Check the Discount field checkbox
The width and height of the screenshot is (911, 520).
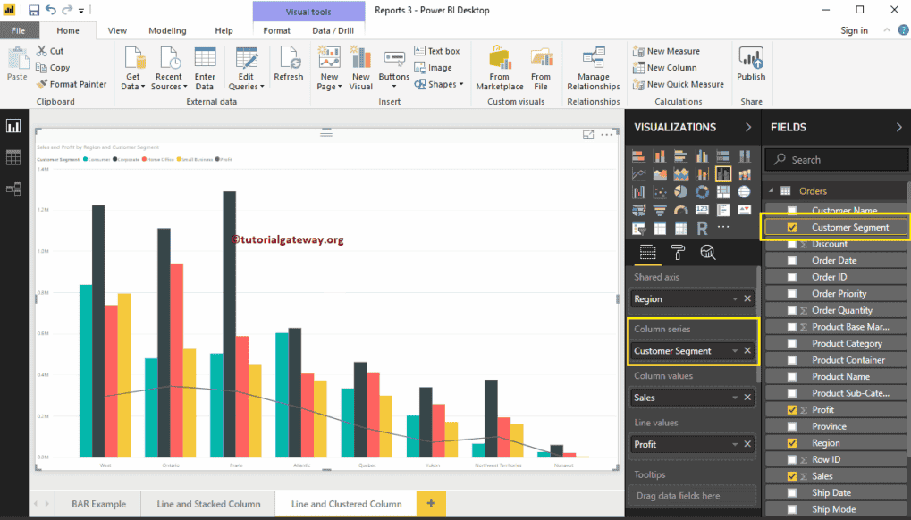tap(790, 243)
